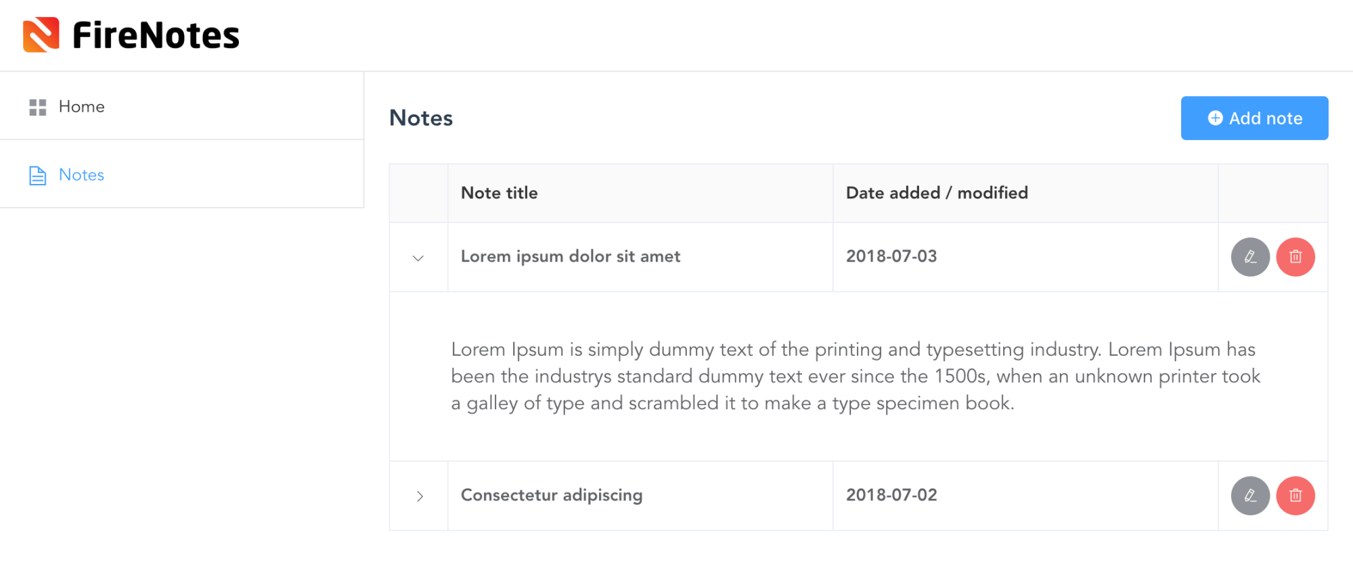The image size is (1353, 564).
Task: Click the Note title column header
Action: click(x=499, y=193)
